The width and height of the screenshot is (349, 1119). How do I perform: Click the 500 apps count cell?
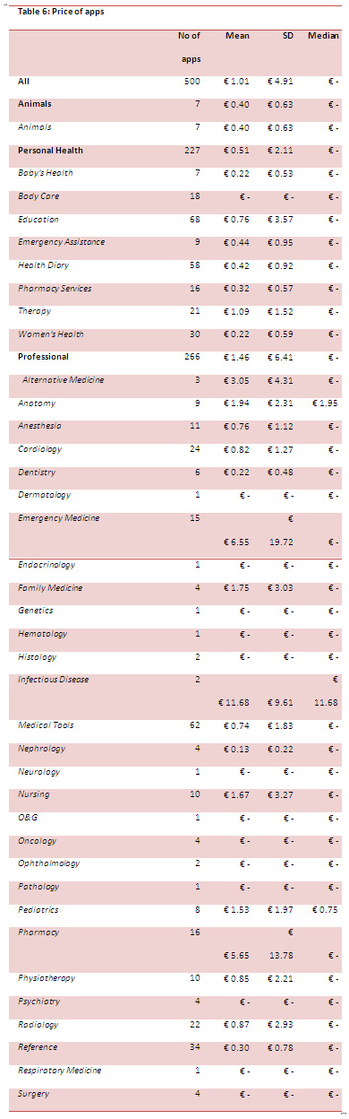tap(194, 81)
